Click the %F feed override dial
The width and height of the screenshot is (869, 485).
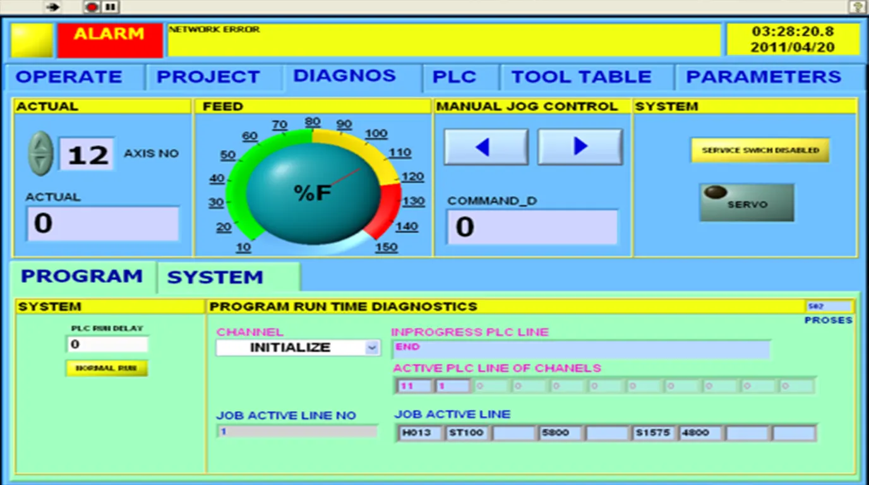[x=313, y=192]
